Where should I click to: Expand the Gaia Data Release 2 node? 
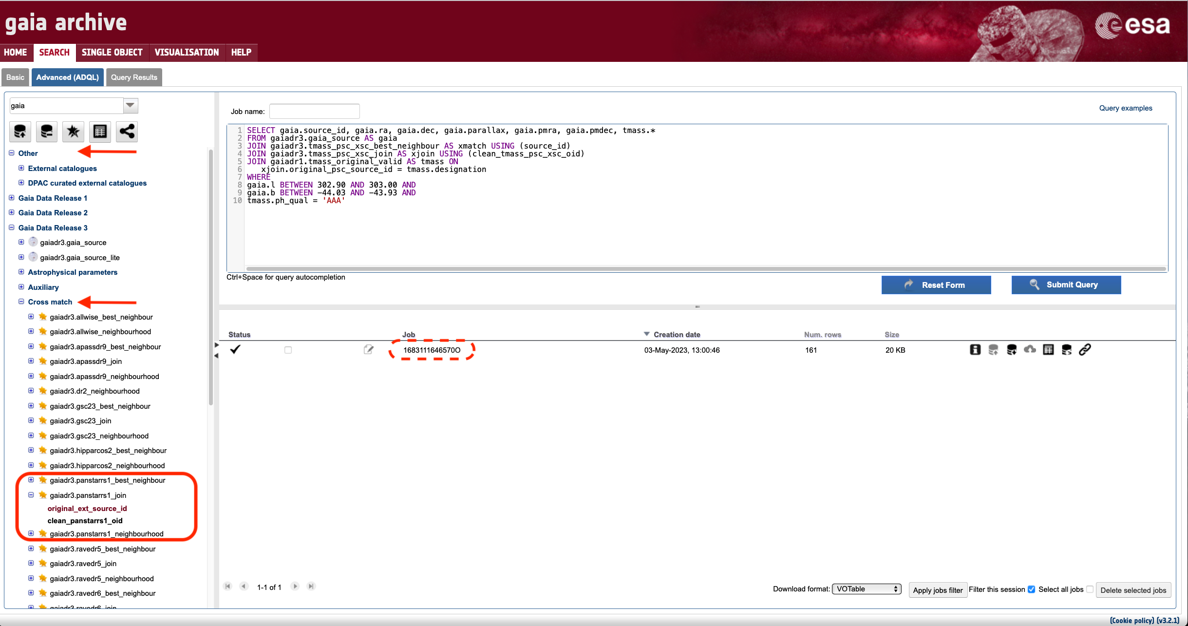pos(12,212)
